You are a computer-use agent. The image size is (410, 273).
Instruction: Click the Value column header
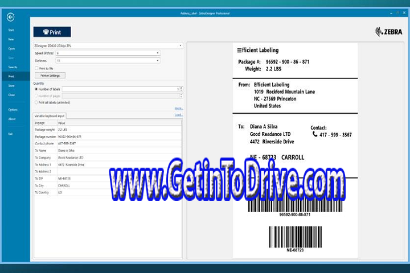tap(119, 123)
